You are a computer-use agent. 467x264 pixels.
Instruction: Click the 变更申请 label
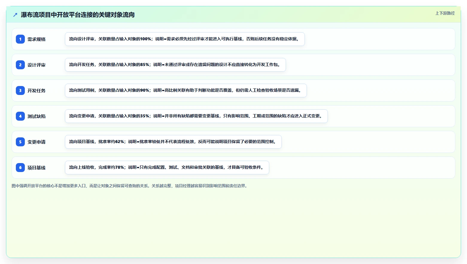tap(36, 142)
